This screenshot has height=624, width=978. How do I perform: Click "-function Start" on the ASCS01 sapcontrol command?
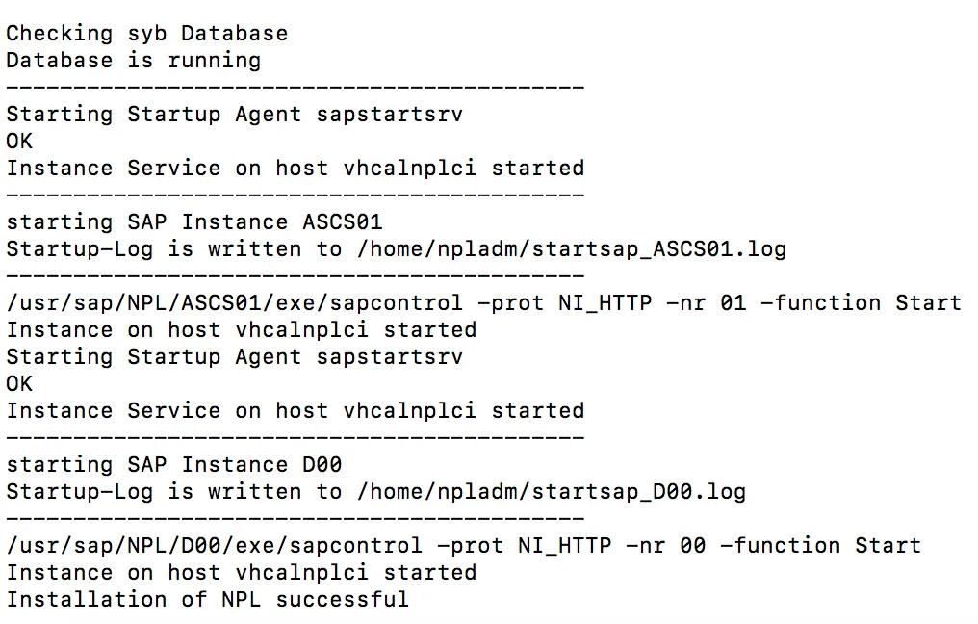point(861,303)
